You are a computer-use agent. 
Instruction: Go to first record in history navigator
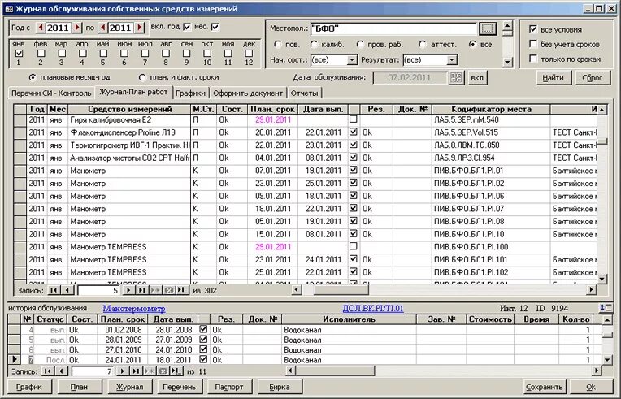[x=48, y=371]
